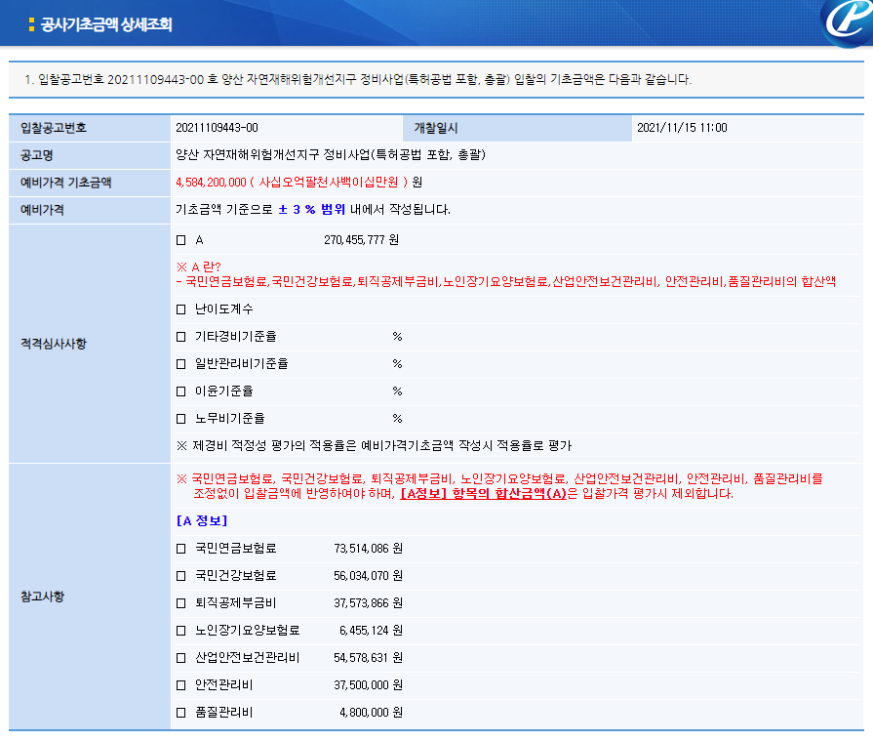Screen dimensions: 873x741
Task: Click the 참고사항 header cell
Action: [90, 597]
